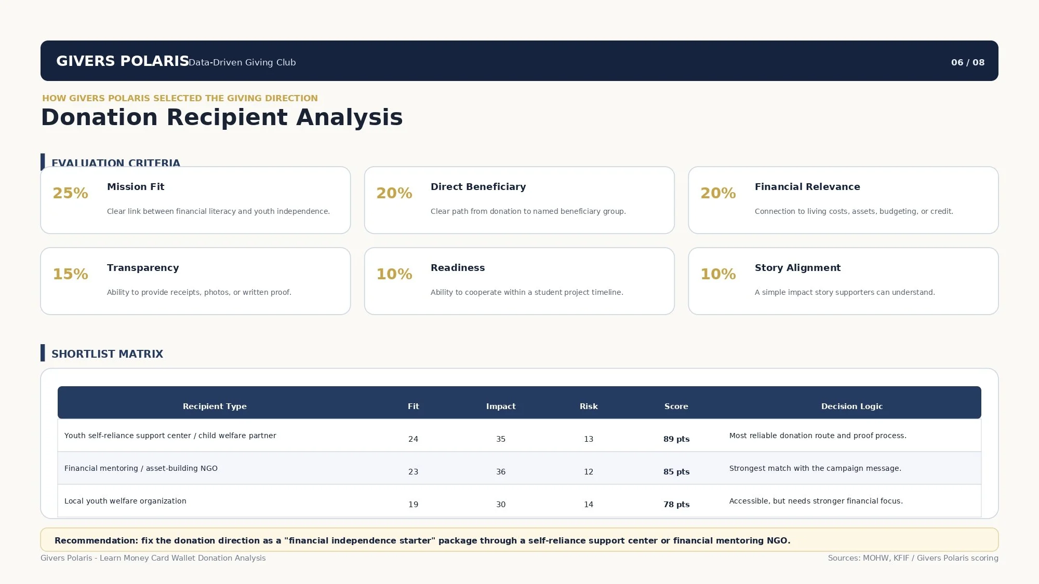Click the 'Learn Money Card Wallet' footer text
Screen dimensions: 1039x584
tap(153, 558)
